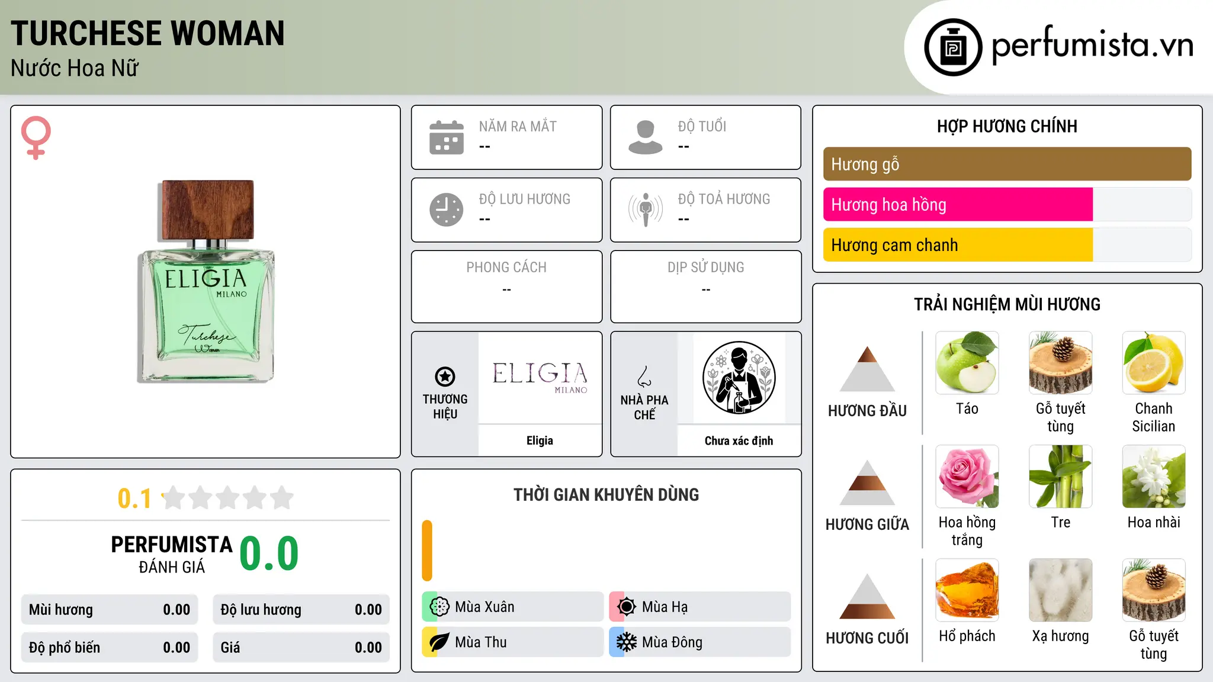1213x682 pixels.
Task: Open the Hoa hồng trắng rose image
Action: pyautogui.click(x=967, y=477)
